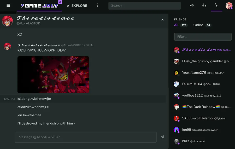Select message 'KJDBHWYGHUEWIOKP[´DEW'
This screenshot has width=235, height=149.
pos(42,50)
